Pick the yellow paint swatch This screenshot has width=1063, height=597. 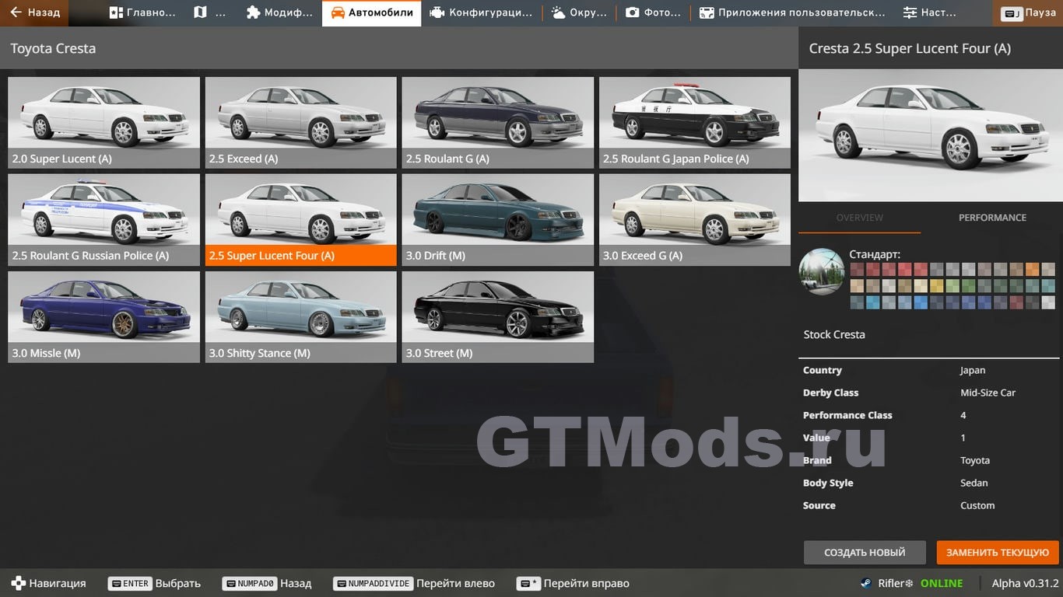click(936, 285)
